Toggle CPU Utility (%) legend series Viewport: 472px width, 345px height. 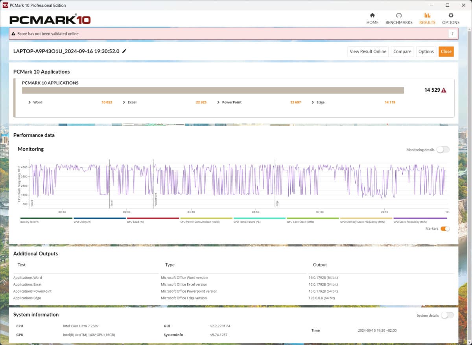[100, 220]
